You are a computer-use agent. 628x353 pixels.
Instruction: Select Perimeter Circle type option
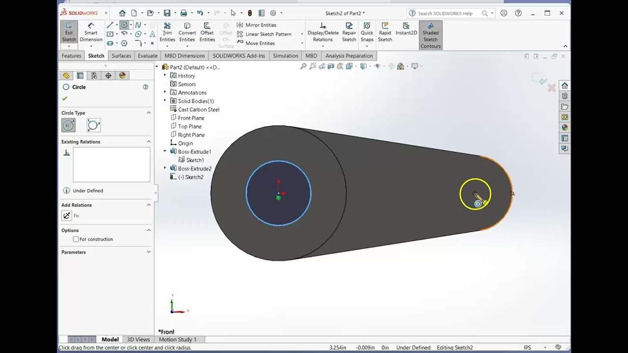click(94, 126)
